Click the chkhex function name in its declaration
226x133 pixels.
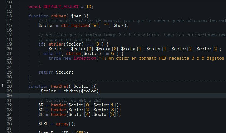58,16
